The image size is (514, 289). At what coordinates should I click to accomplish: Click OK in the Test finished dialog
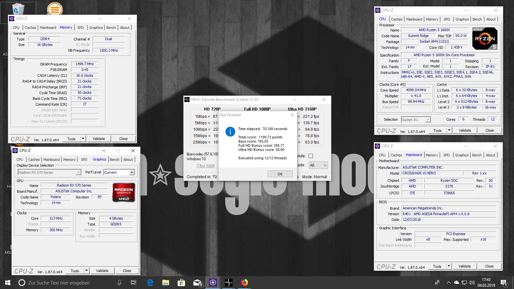click(x=280, y=174)
